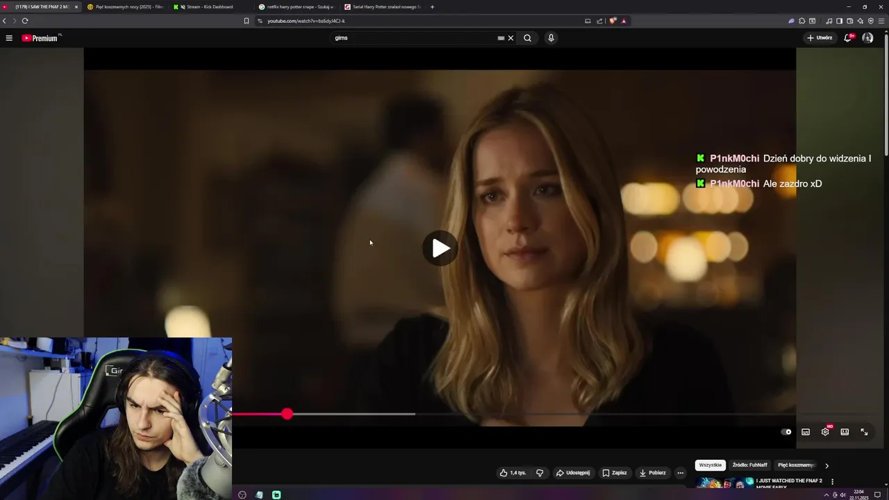Open site settings icon beside the URL
The height and width of the screenshot is (500, 889).
(260, 21)
